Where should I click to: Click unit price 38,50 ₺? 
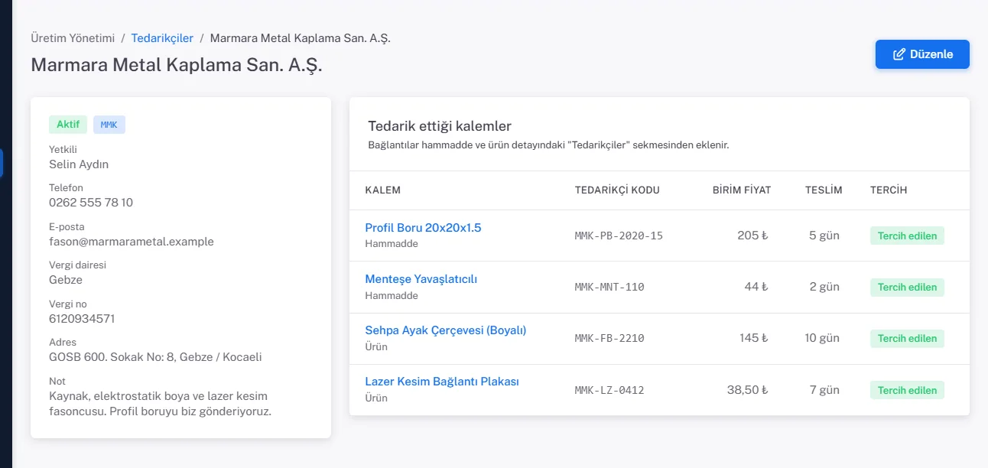click(x=748, y=390)
